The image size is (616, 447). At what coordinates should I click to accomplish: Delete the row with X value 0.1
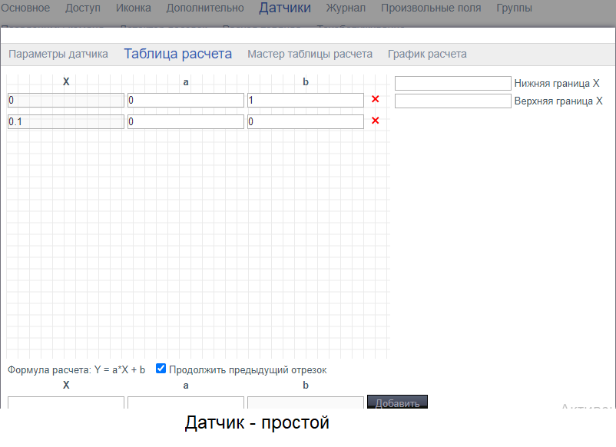(x=376, y=121)
